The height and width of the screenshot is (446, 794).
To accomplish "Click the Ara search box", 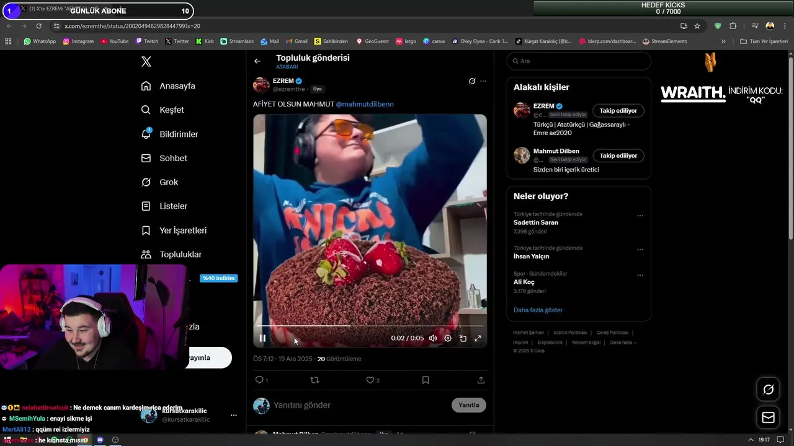I will (579, 61).
